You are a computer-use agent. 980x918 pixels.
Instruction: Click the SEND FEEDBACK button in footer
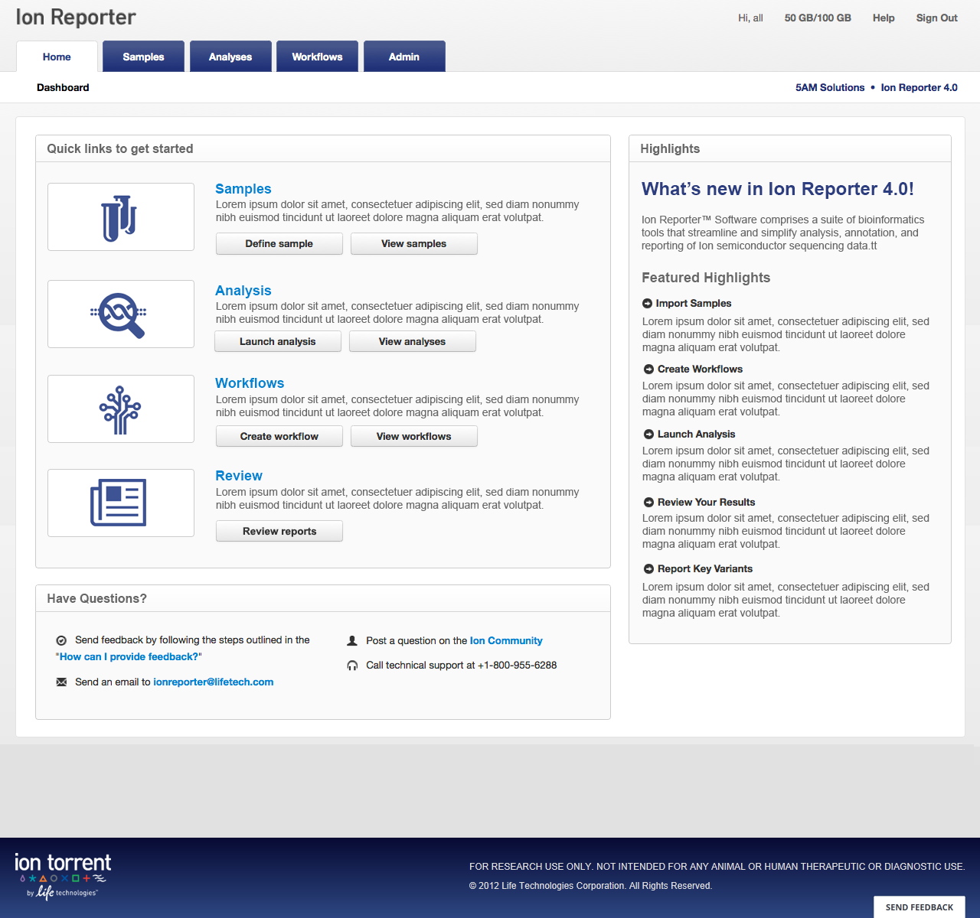click(920, 907)
